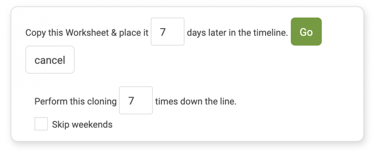Focus the days later number field

point(167,31)
